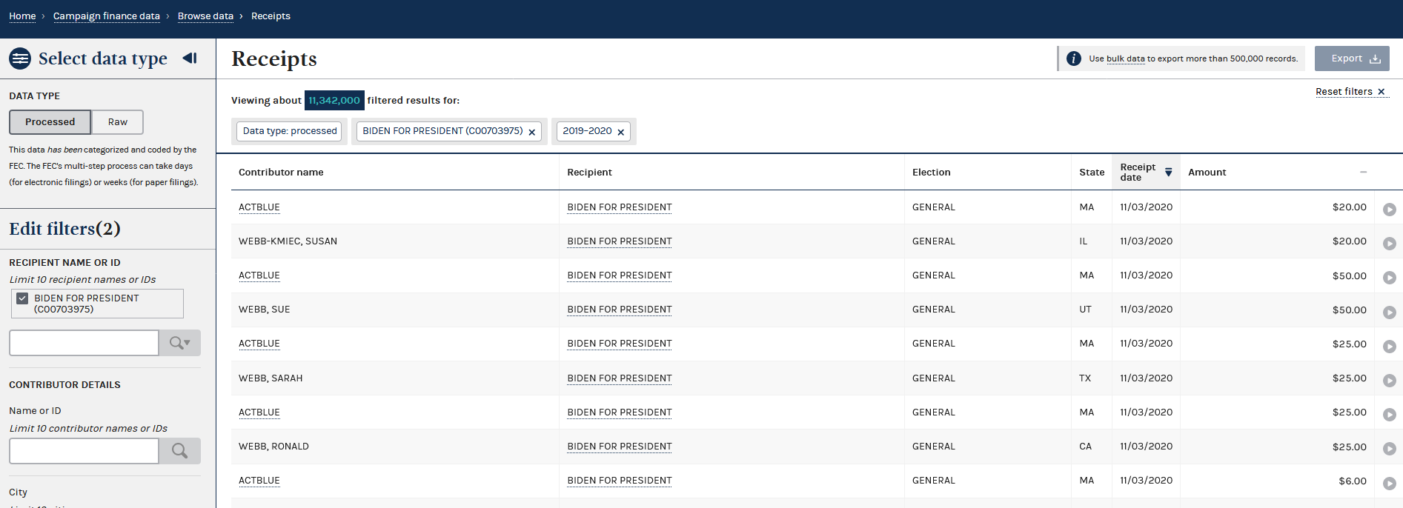Switch to Raw data type
Screen dimensions: 1403x508
[118, 122]
